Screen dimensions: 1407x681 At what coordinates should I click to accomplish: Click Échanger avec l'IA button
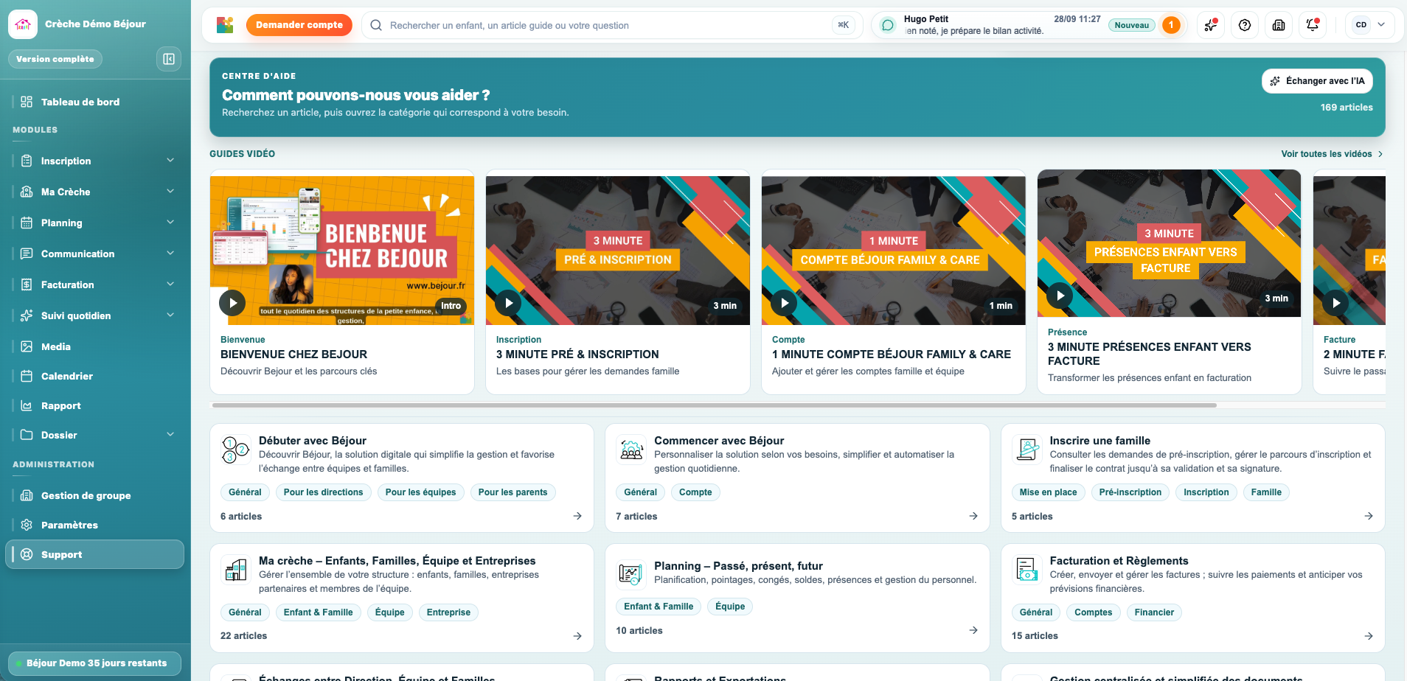tap(1317, 81)
